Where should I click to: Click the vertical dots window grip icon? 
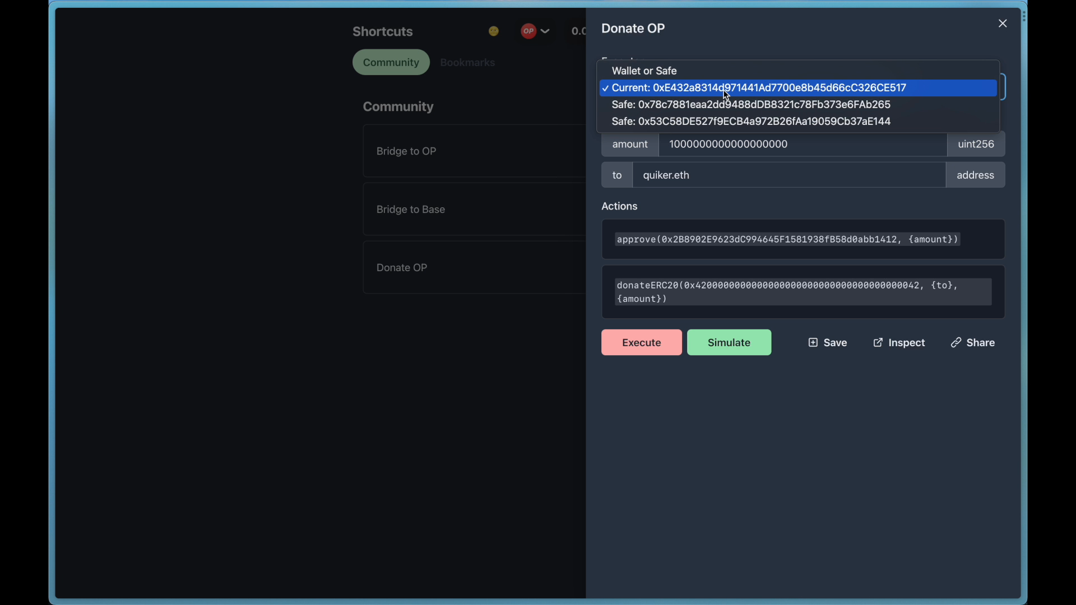click(1024, 16)
